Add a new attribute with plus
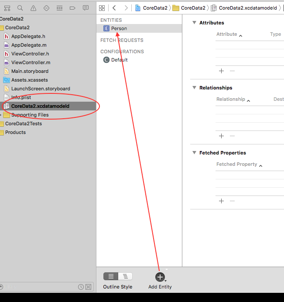This screenshot has width=284, height=302. pyautogui.click(x=222, y=71)
